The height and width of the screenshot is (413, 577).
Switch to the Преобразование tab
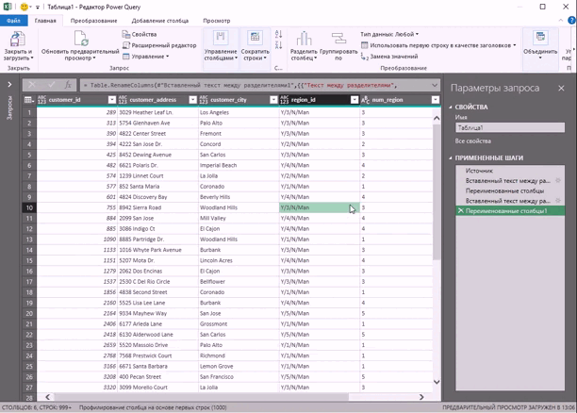click(x=94, y=21)
